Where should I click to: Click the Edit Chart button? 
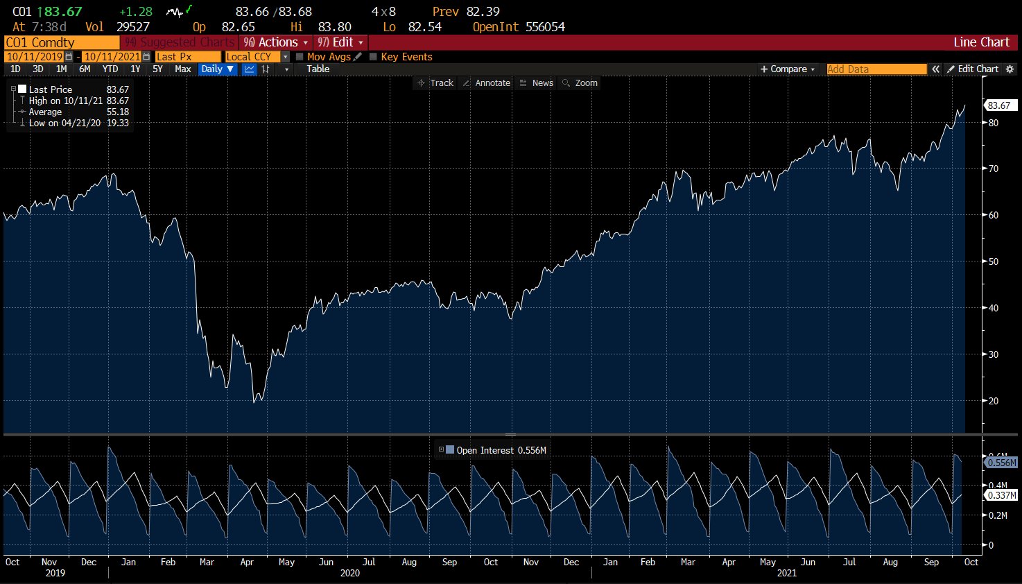pos(973,69)
